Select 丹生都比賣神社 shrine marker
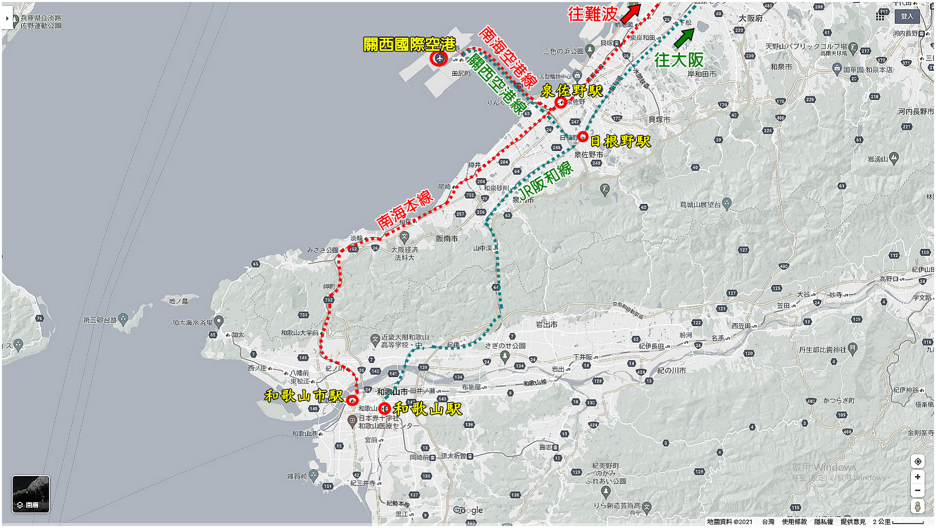 (852, 349)
